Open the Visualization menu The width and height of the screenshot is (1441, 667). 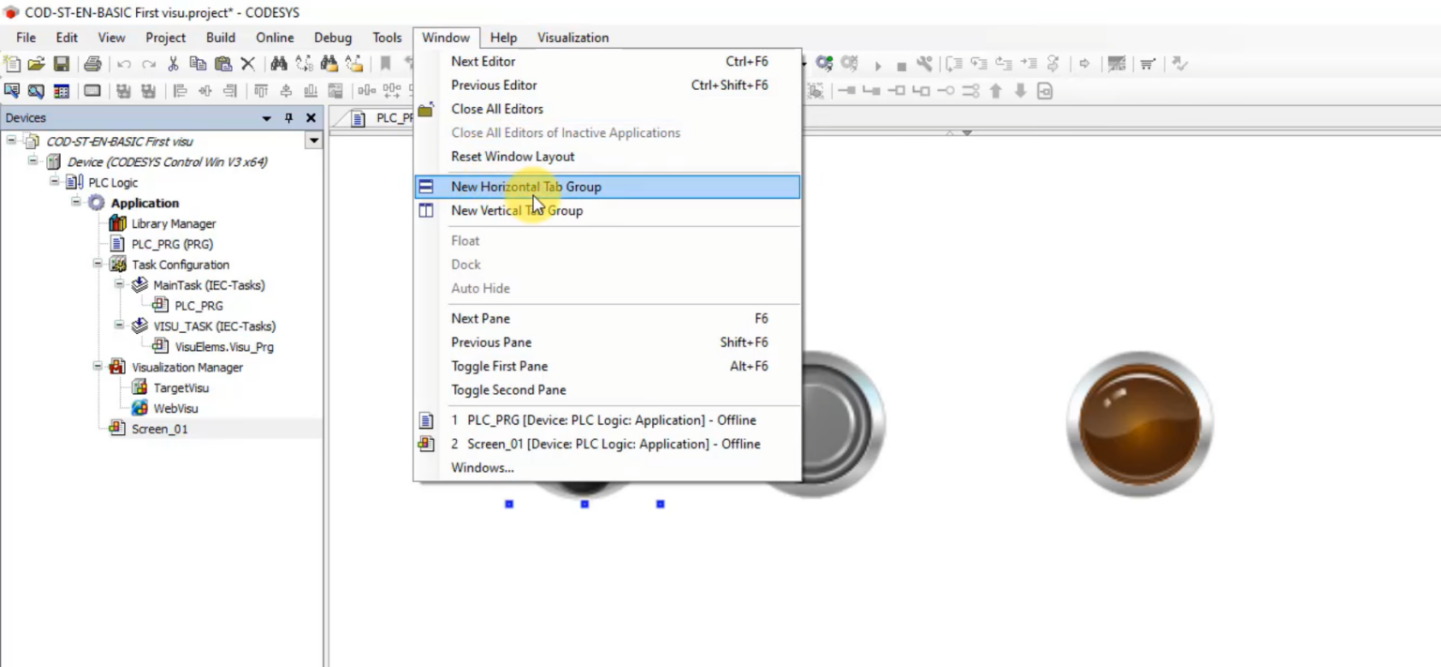[572, 38]
